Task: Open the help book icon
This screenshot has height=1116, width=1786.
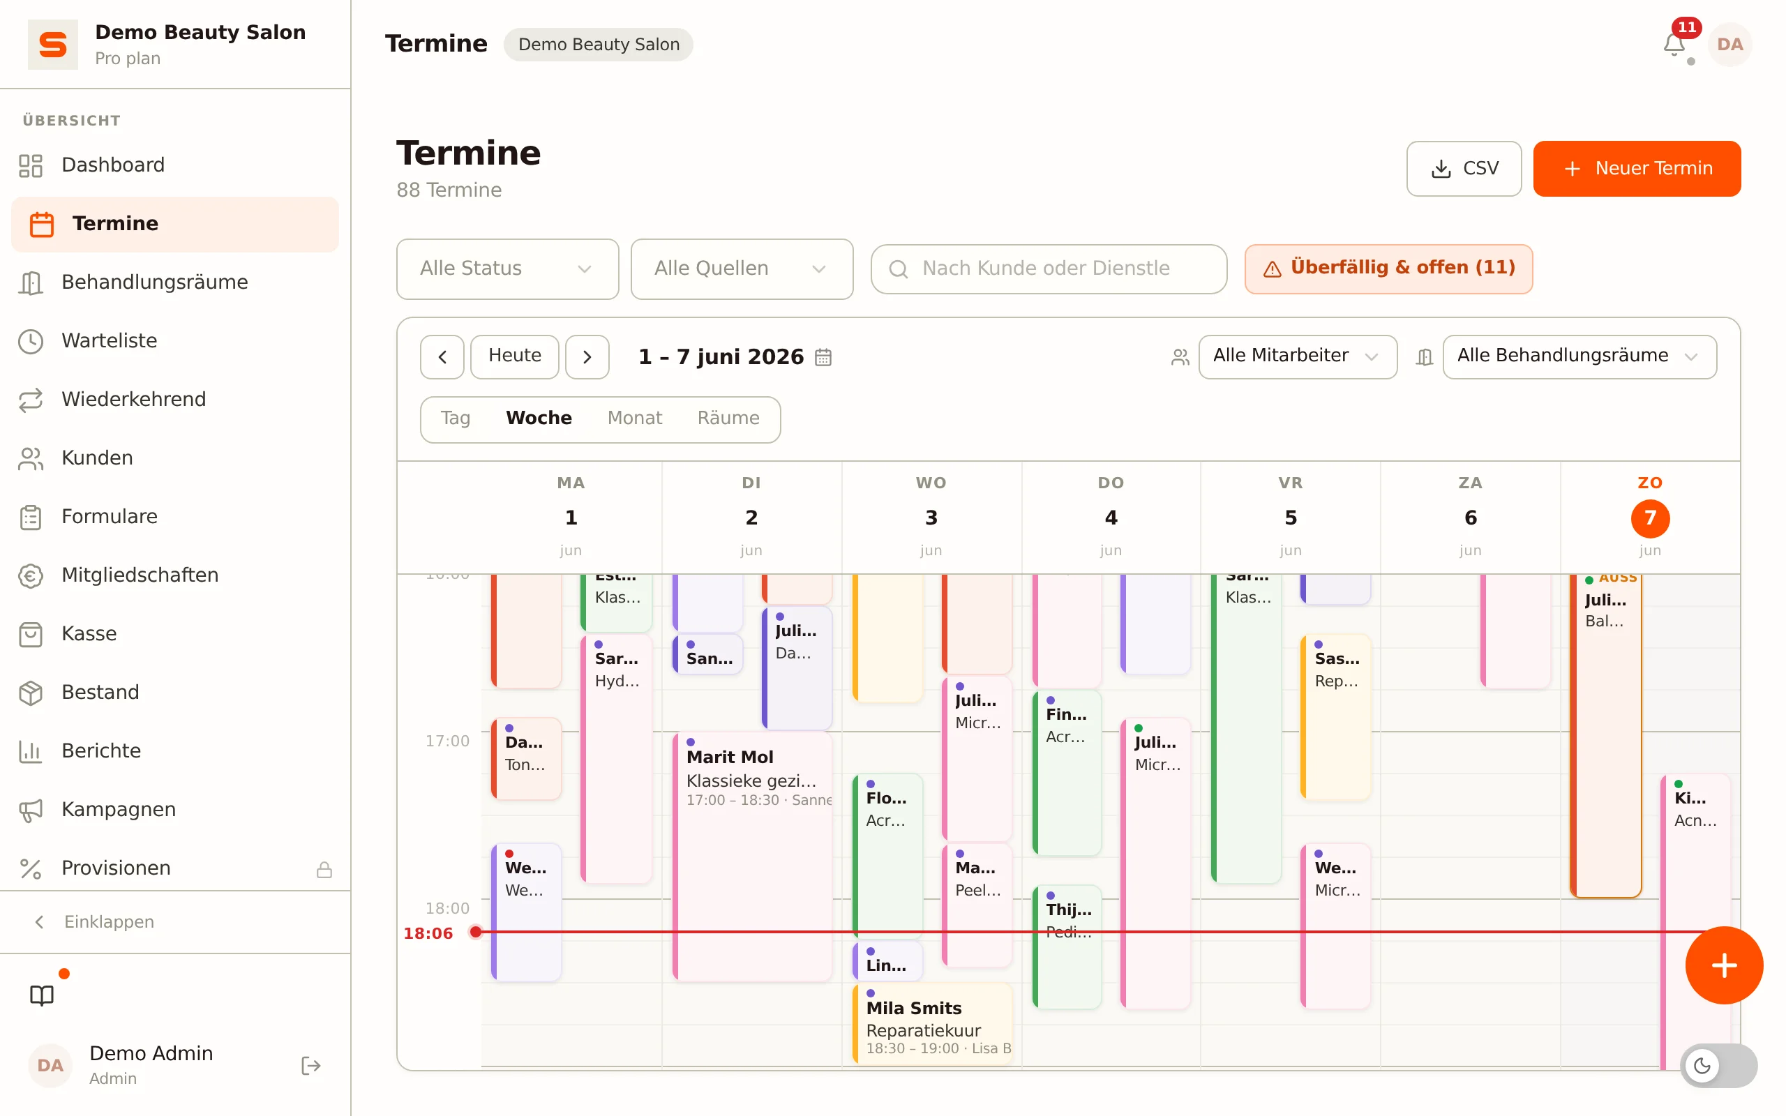Action: (42, 995)
